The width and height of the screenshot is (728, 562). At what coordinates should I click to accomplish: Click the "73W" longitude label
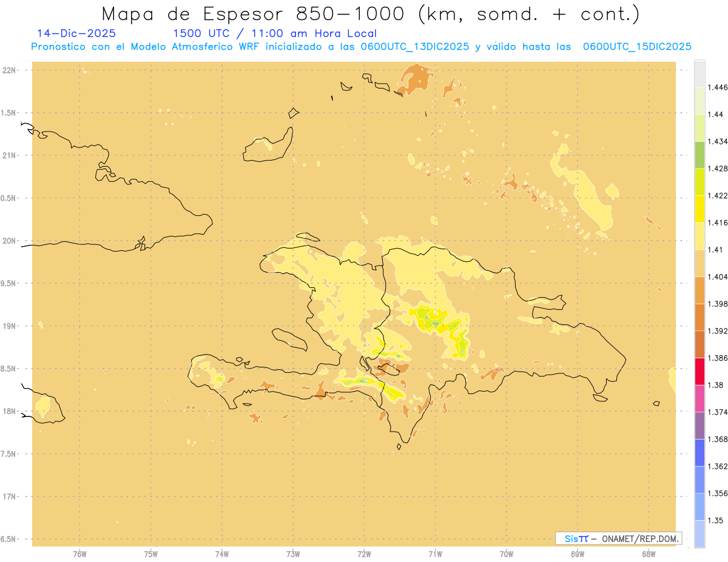coord(293,554)
